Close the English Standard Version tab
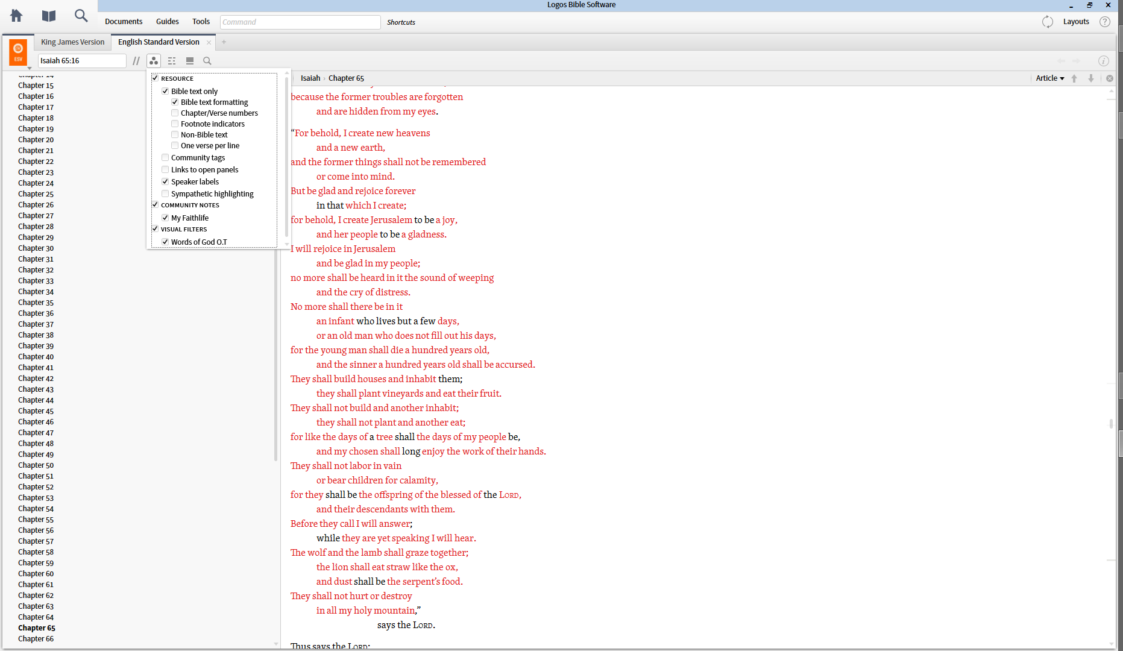The width and height of the screenshot is (1123, 651). pos(209,42)
